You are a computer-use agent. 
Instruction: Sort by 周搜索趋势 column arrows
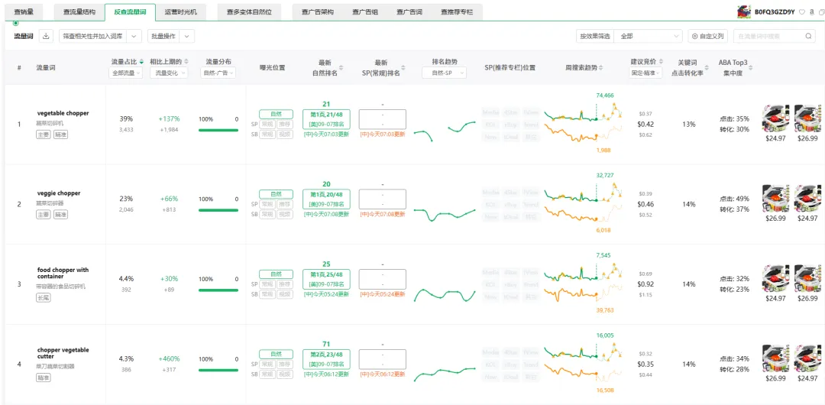pos(601,67)
